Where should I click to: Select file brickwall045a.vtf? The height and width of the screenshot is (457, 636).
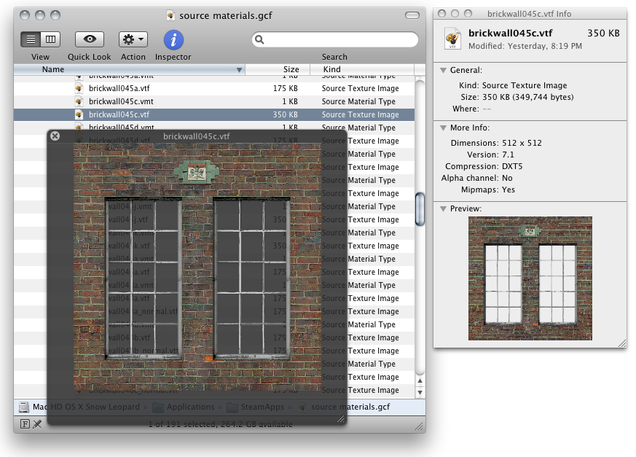[x=214, y=88]
